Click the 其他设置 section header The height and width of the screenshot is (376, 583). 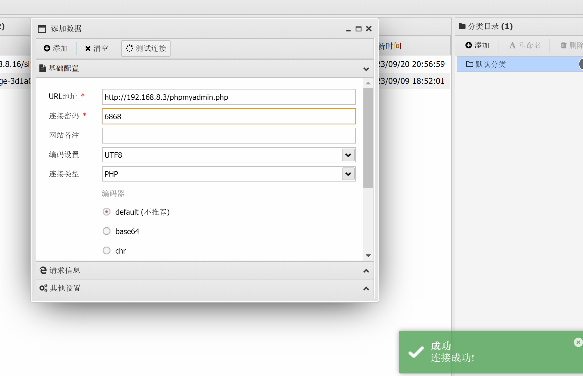pos(205,288)
